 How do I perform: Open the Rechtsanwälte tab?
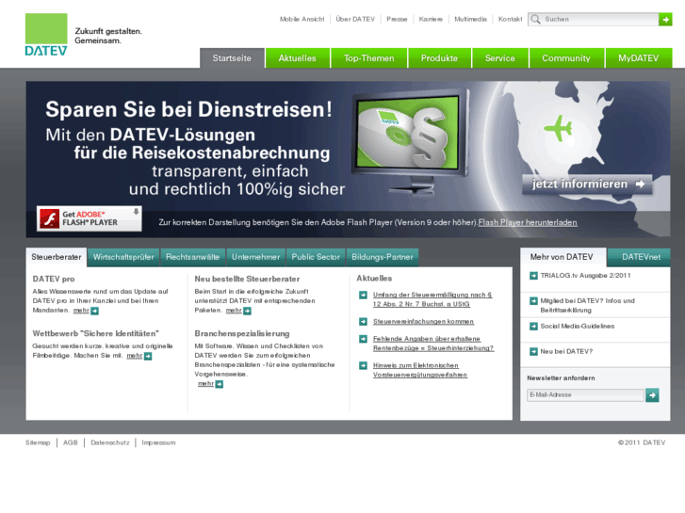pos(192,256)
